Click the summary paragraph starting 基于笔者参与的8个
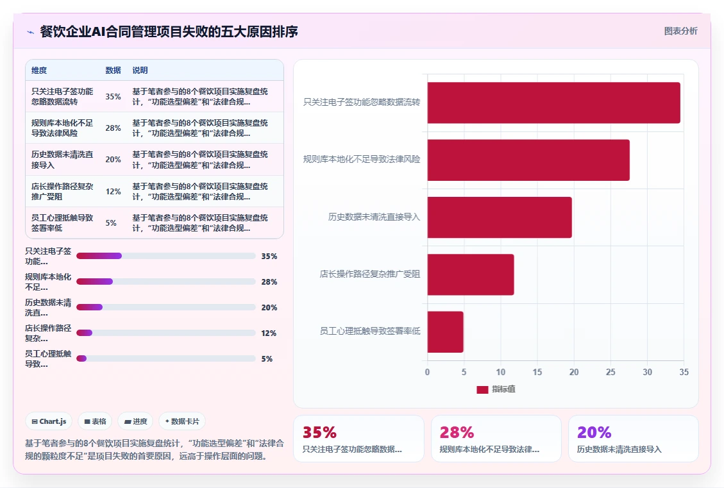This screenshot has width=724, height=488. (x=154, y=450)
